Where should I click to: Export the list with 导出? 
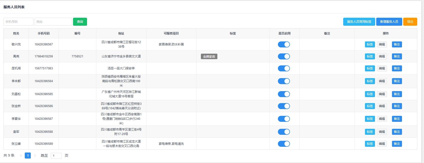(410, 22)
